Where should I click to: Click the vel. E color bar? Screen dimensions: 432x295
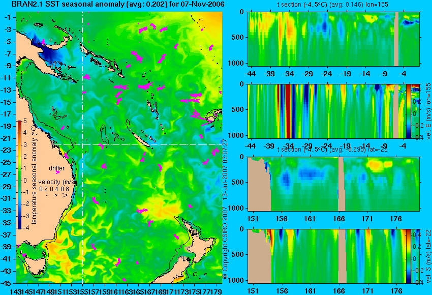coord(408,111)
